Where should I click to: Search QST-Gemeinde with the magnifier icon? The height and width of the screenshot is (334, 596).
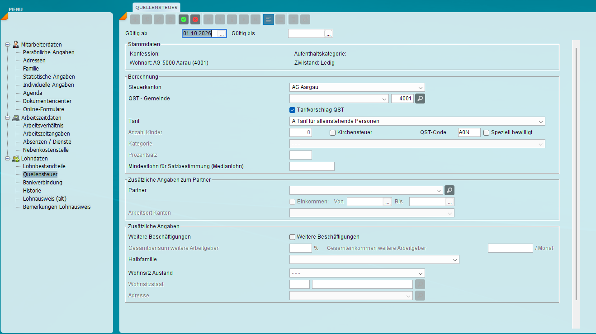[x=420, y=99]
